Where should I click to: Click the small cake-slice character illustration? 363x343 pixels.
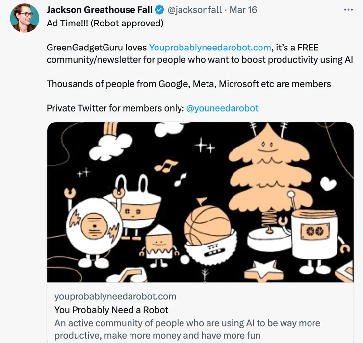pyautogui.click(x=158, y=243)
